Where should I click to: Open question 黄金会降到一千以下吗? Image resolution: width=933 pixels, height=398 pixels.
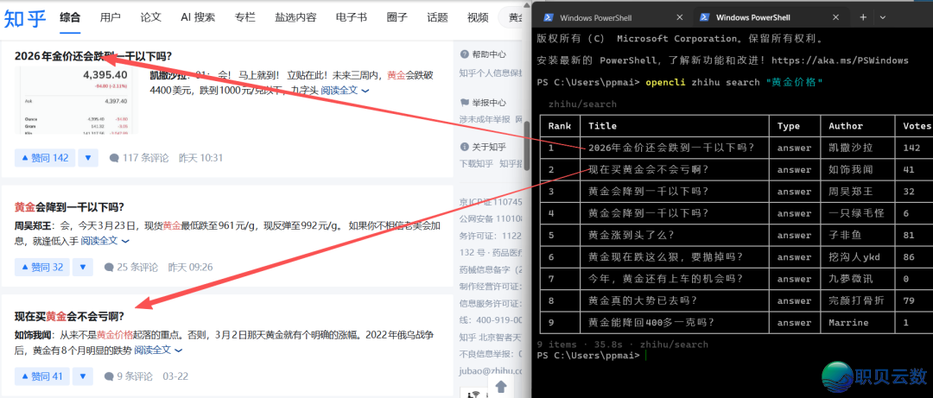point(69,207)
